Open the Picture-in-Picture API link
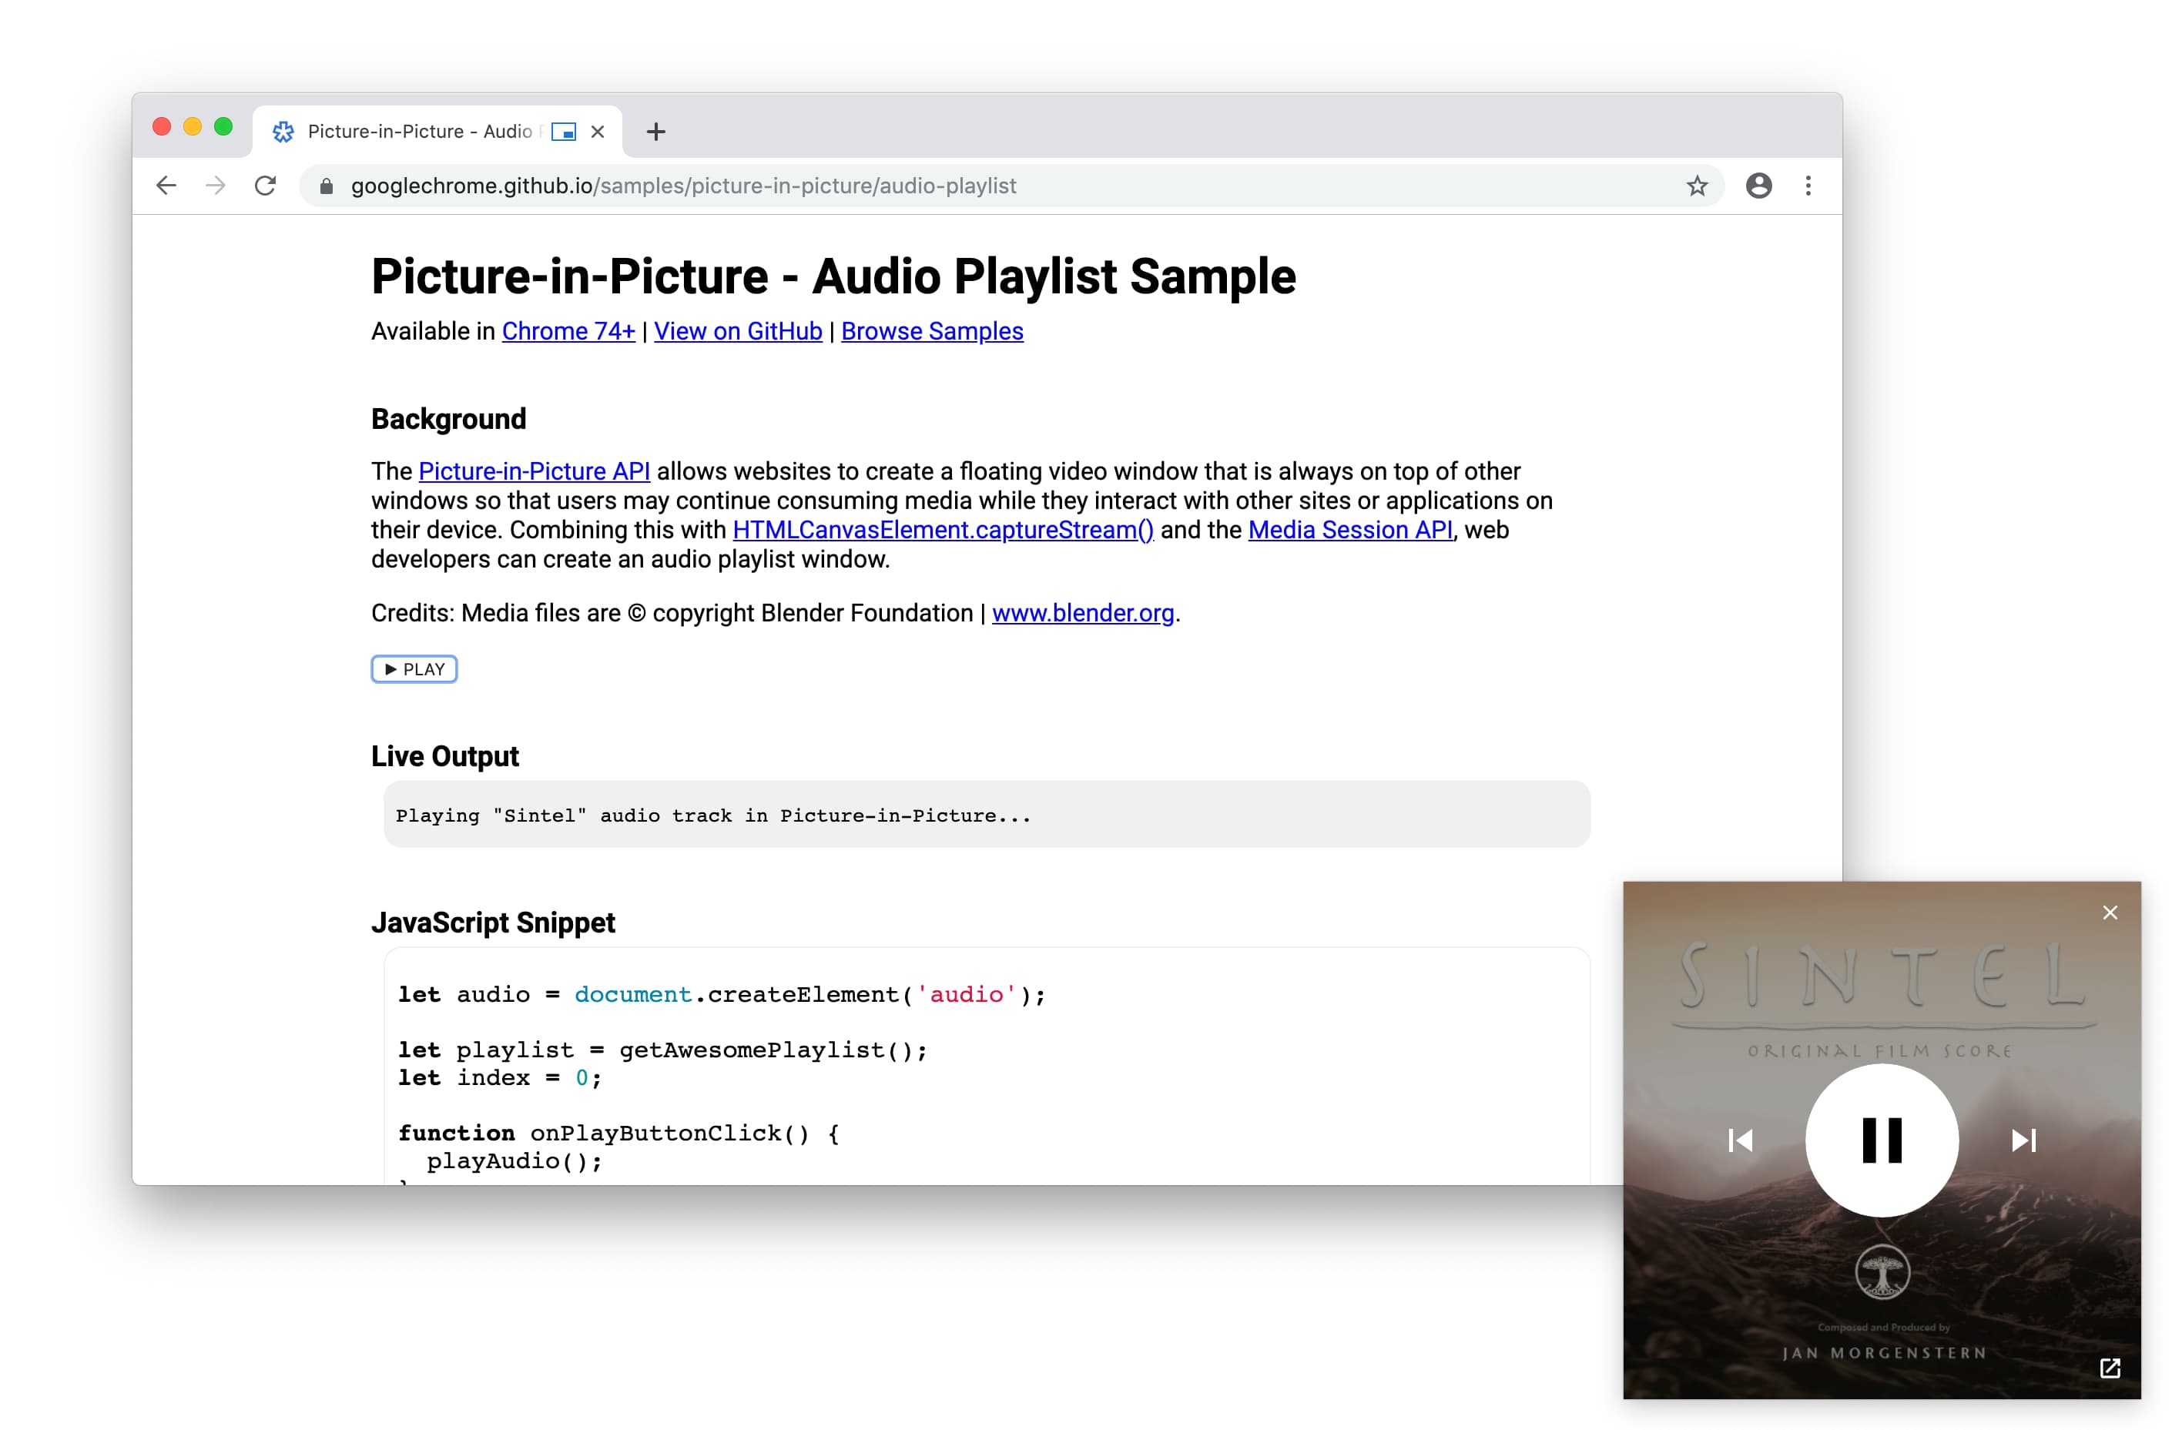The width and height of the screenshot is (2172, 1430). 533,471
